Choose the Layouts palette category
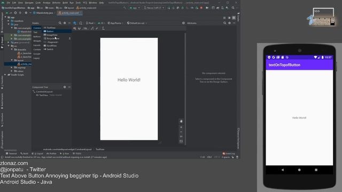 coord(37,45)
